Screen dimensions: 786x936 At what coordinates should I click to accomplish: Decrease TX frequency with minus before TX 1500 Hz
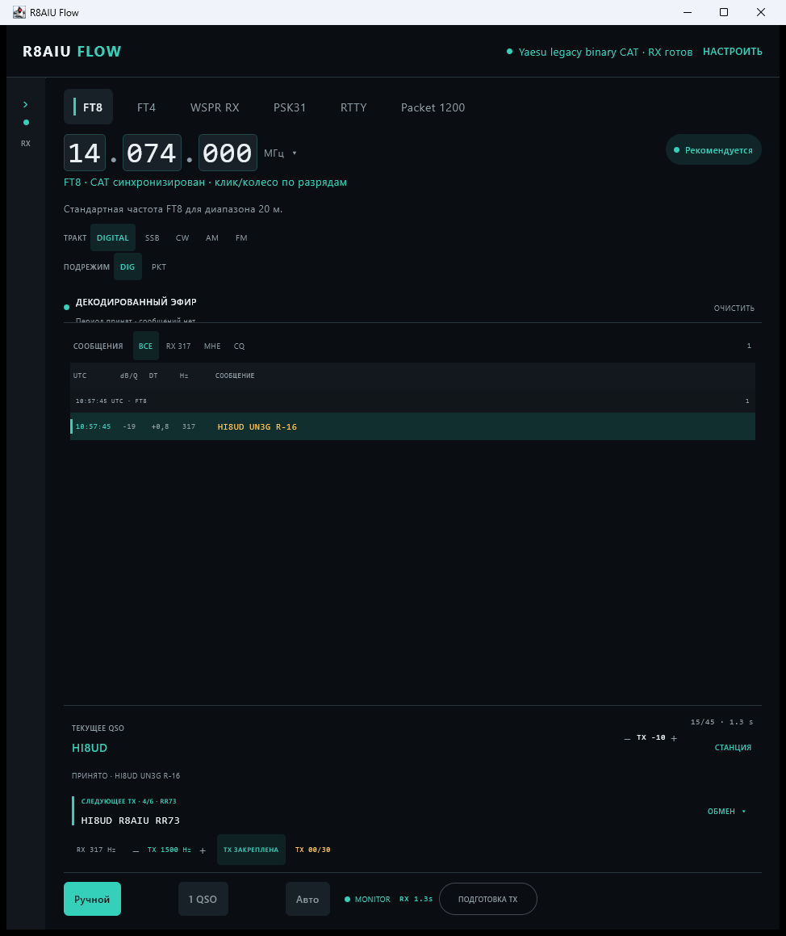click(x=136, y=850)
